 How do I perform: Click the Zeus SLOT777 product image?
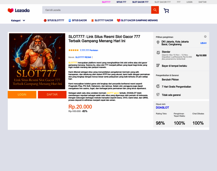click(37, 61)
